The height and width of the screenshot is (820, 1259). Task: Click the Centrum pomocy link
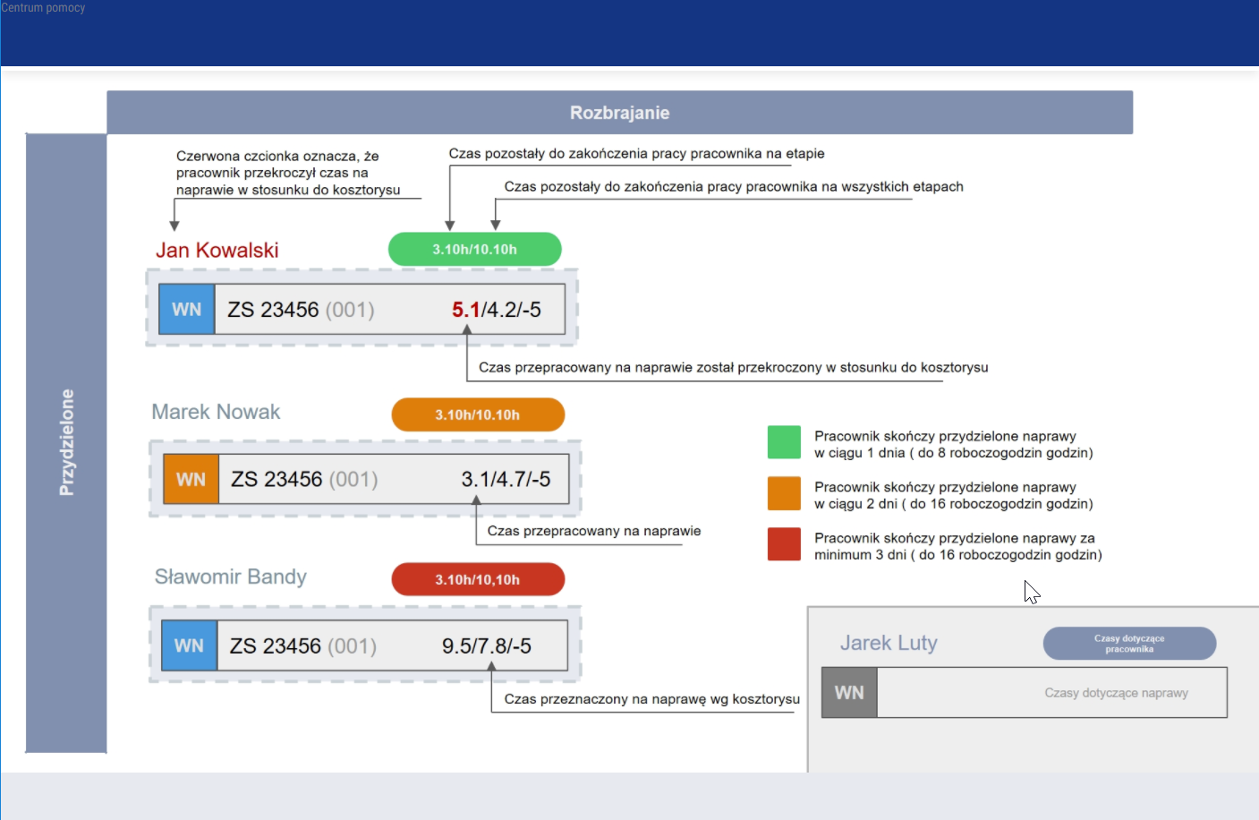pos(43,8)
